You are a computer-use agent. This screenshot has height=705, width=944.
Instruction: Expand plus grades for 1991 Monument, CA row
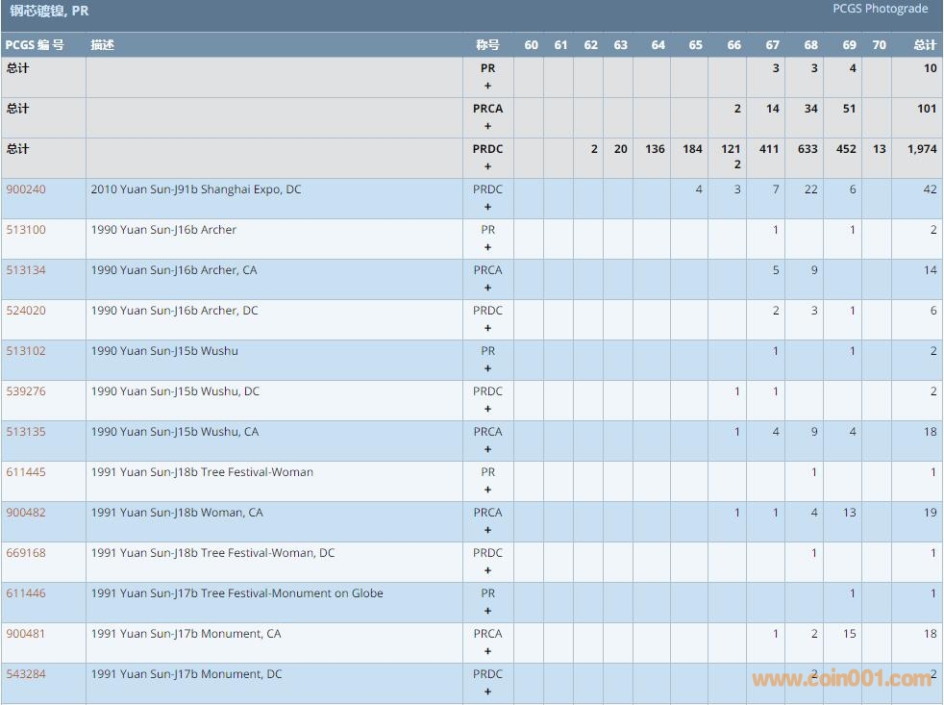click(487, 651)
